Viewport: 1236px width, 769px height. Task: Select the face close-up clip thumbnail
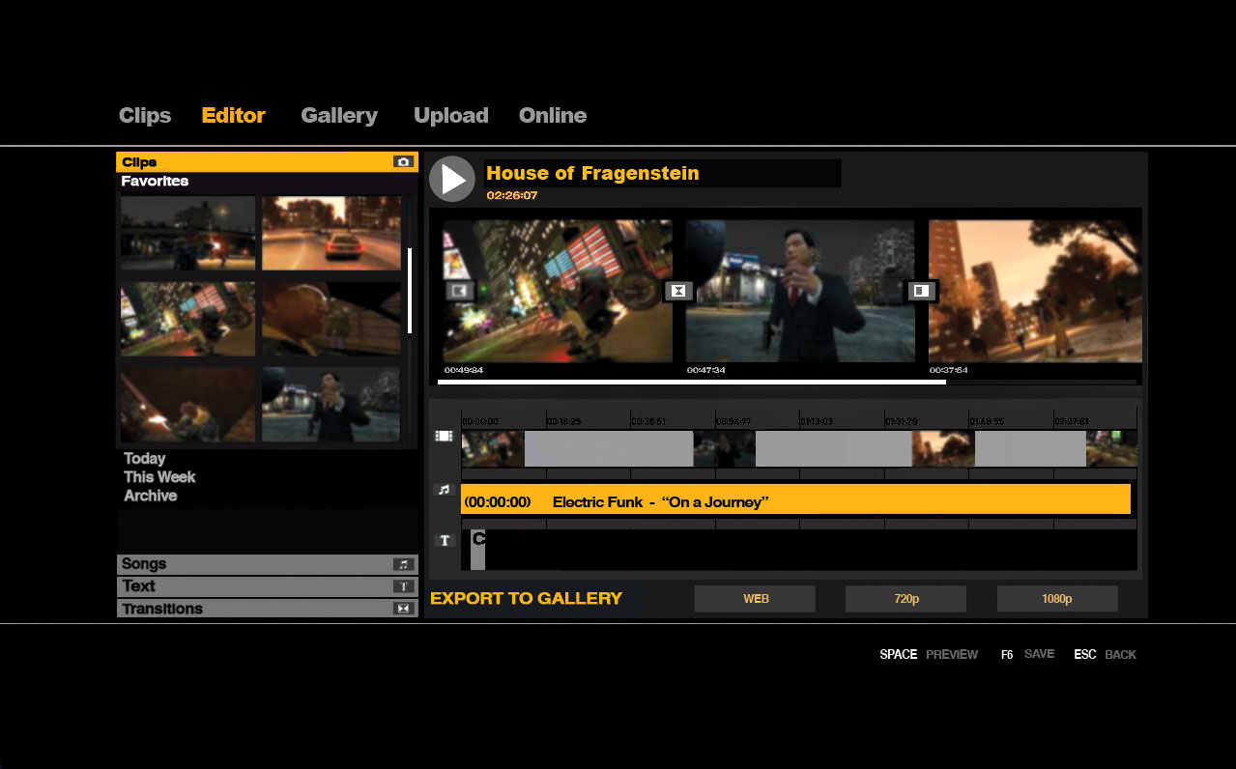point(331,319)
